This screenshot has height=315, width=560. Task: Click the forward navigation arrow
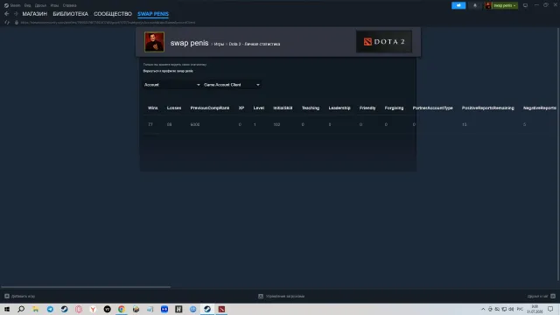point(16,14)
